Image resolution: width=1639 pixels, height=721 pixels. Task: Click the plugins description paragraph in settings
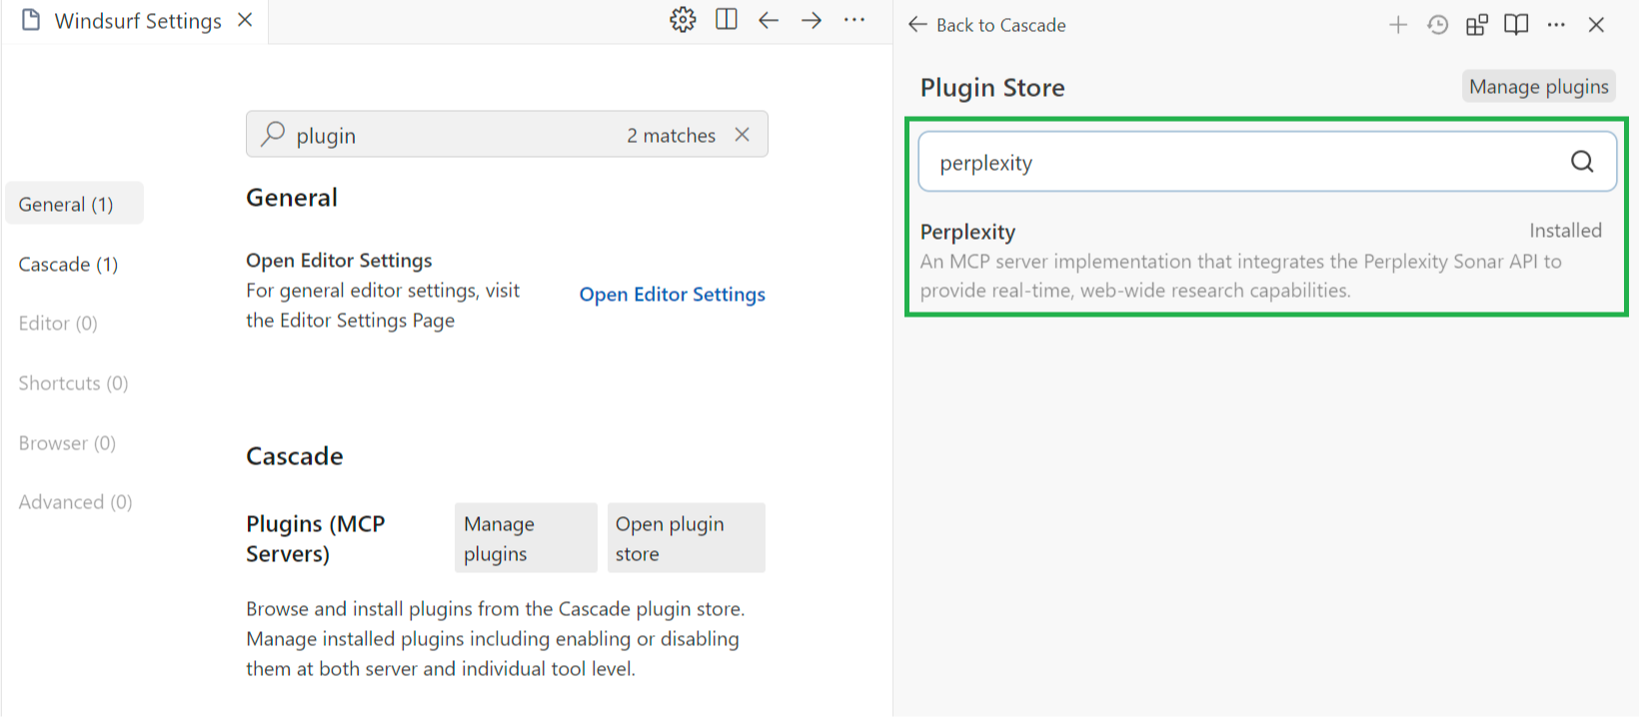(496, 639)
